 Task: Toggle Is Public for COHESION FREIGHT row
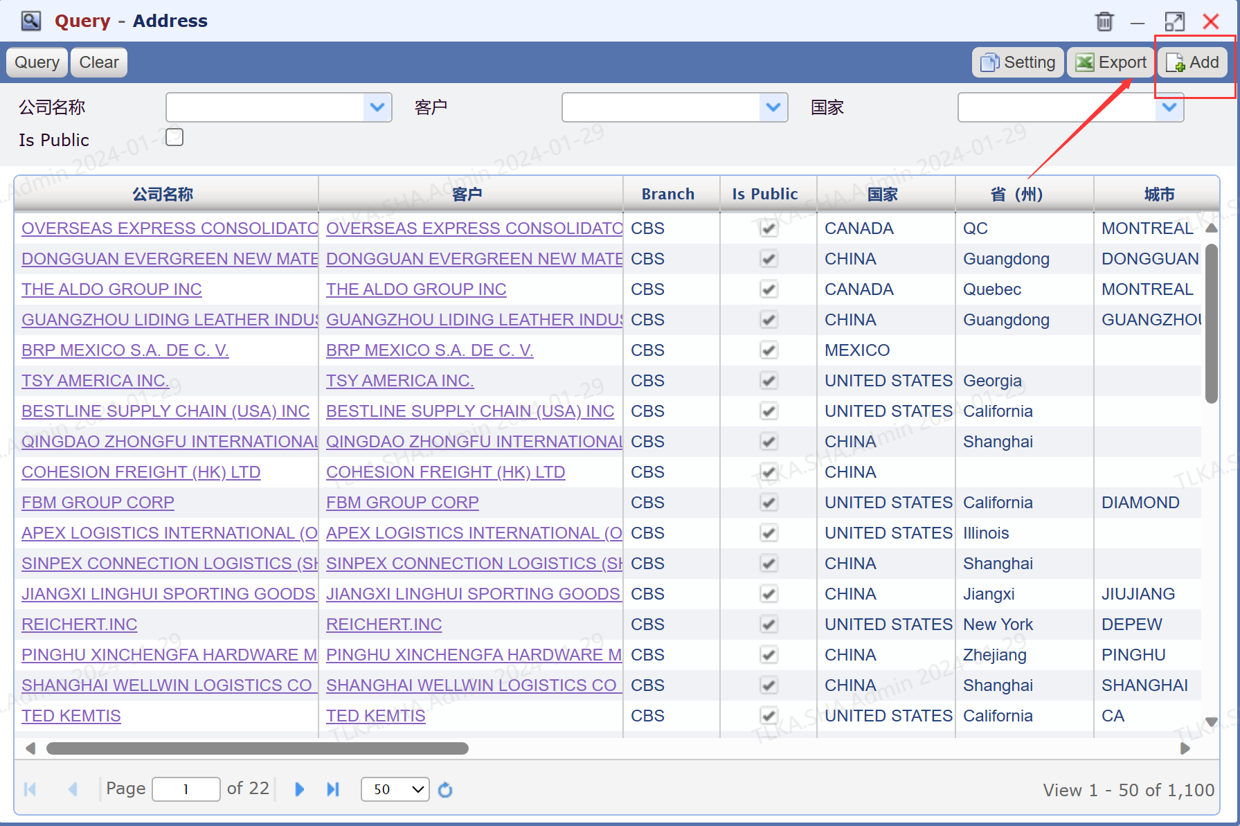pos(769,472)
